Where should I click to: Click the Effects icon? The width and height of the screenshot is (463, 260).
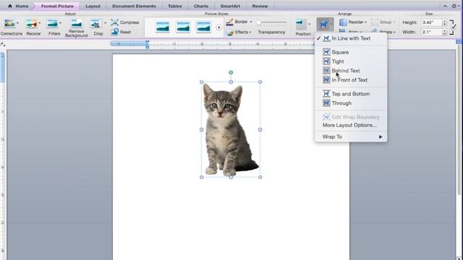(x=230, y=32)
